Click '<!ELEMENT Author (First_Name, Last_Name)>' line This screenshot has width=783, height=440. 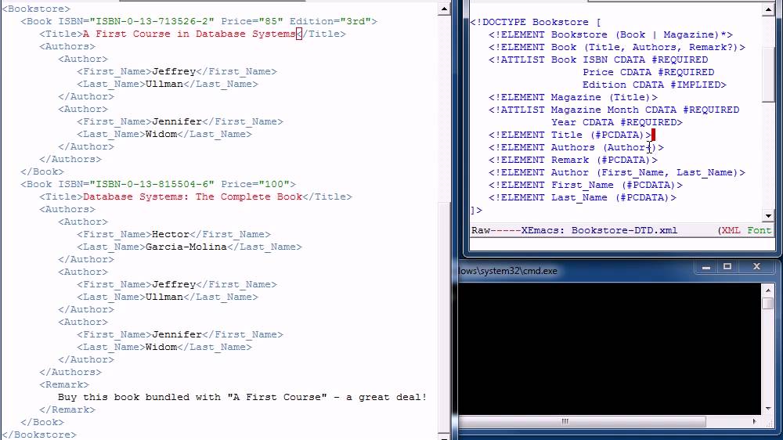pos(617,172)
